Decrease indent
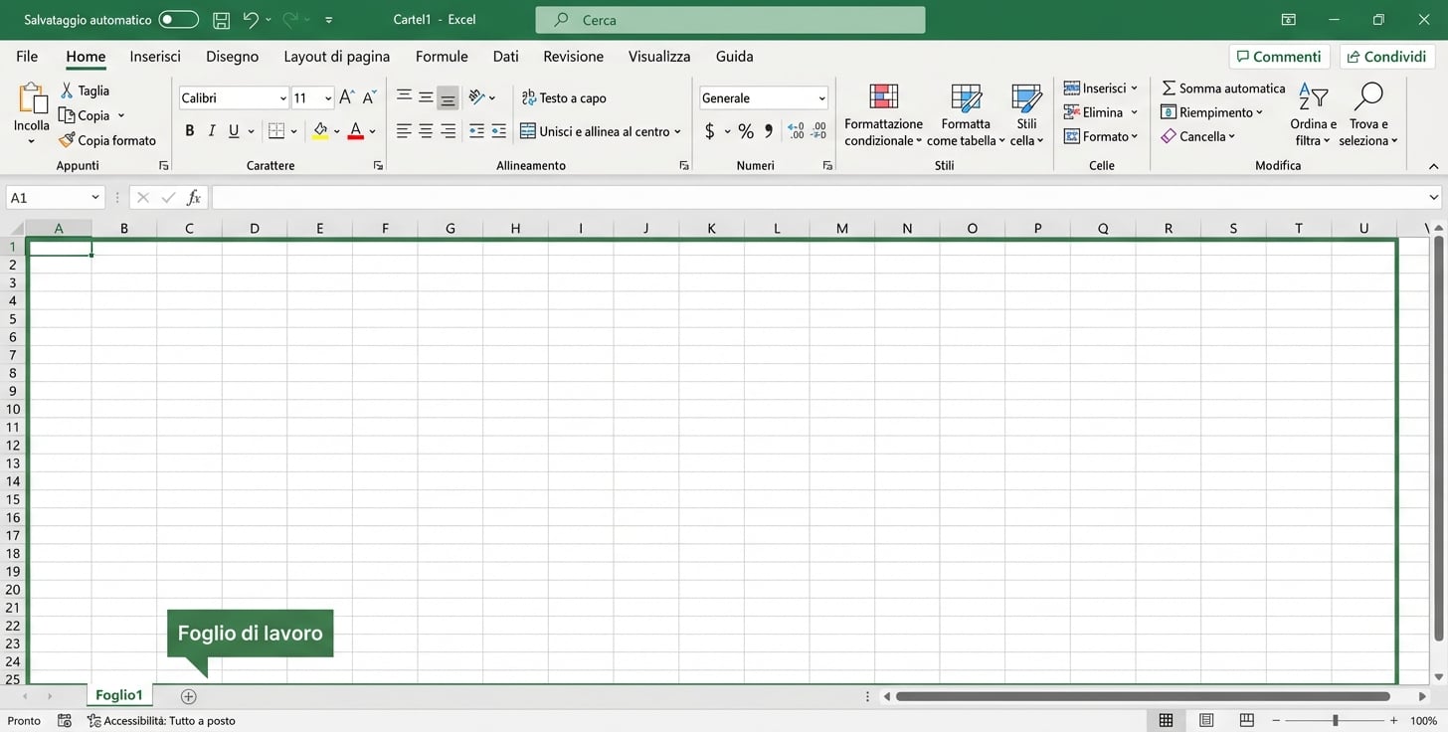Image resolution: width=1448 pixels, height=732 pixels. click(x=476, y=131)
